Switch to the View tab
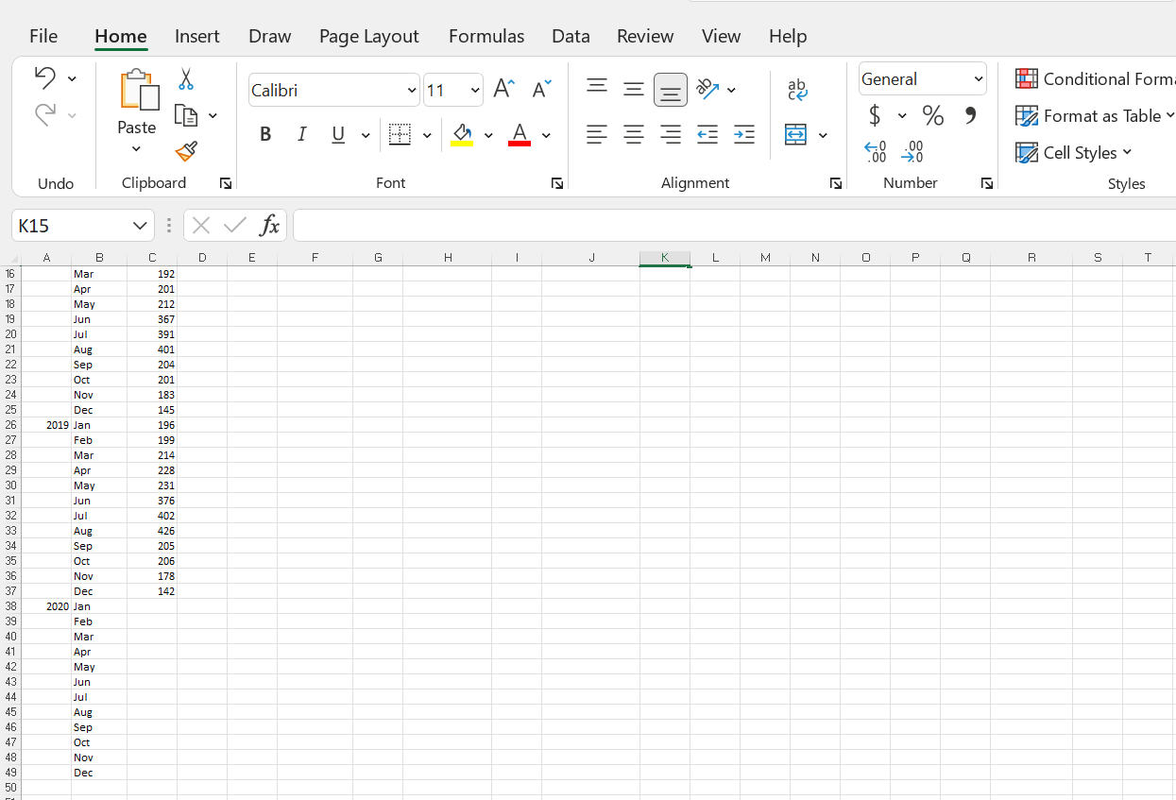The image size is (1176, 800). (x=721, y=36)
